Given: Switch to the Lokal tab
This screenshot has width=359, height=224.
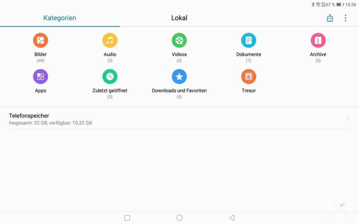Looking at the screenshot, I should coord(179,18).
